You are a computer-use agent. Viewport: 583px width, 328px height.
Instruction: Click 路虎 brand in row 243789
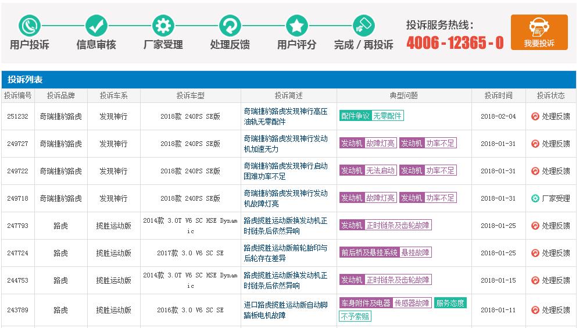click(x=60, y=310)
